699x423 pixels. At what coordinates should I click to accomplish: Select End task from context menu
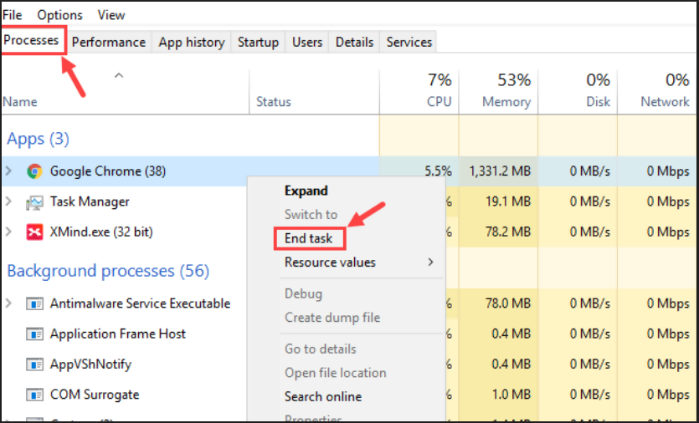pos(308,238)
